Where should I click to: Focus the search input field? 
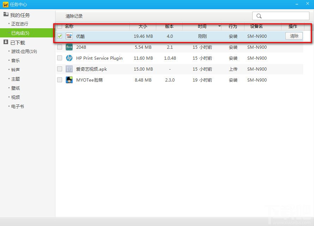coord(281,16)
